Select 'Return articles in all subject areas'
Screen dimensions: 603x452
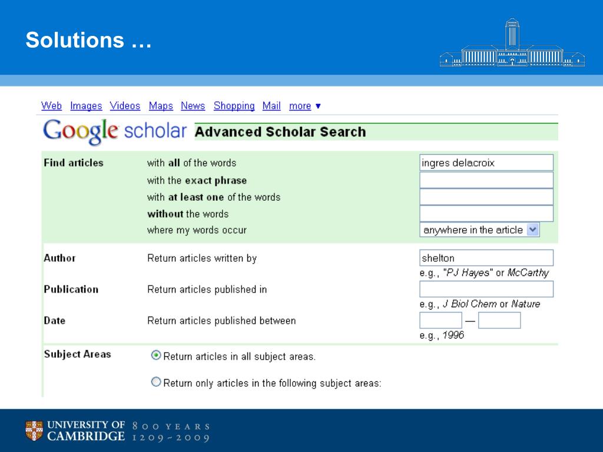tap(155, 355)
